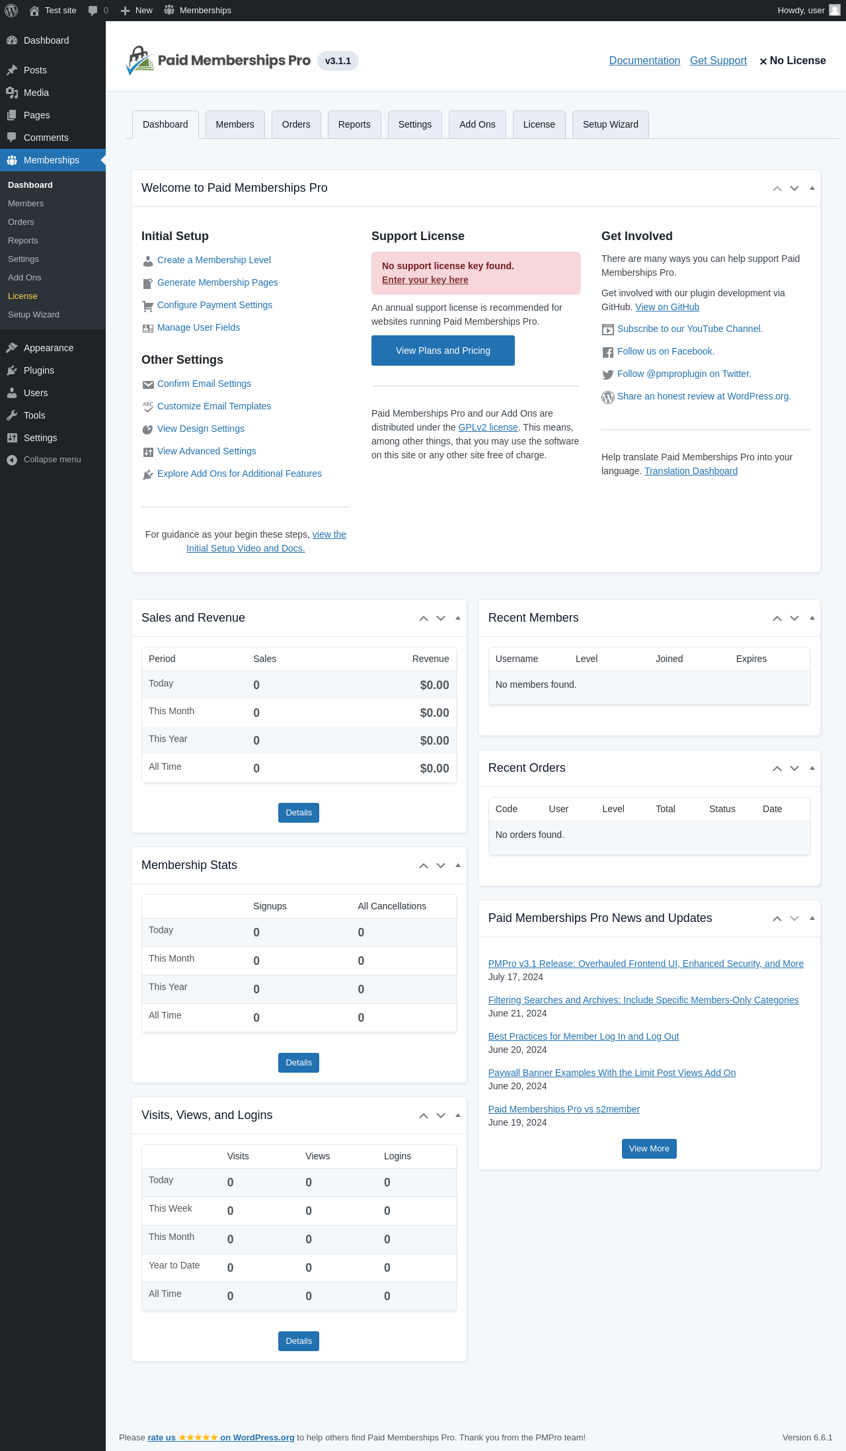Click the Tools wrench icon in sidebar

12,415
